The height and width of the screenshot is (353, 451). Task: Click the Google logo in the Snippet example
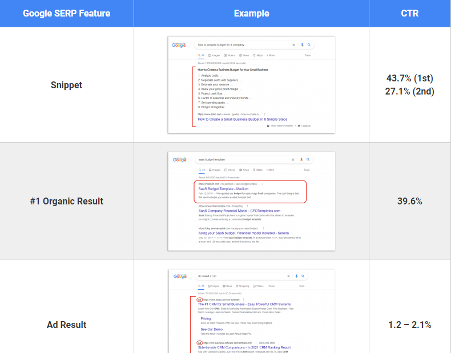click(x=179, y=45)
